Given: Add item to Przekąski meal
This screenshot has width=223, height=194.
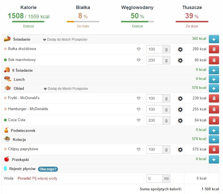Looking at the screenshot, I should tap(214, 160).
